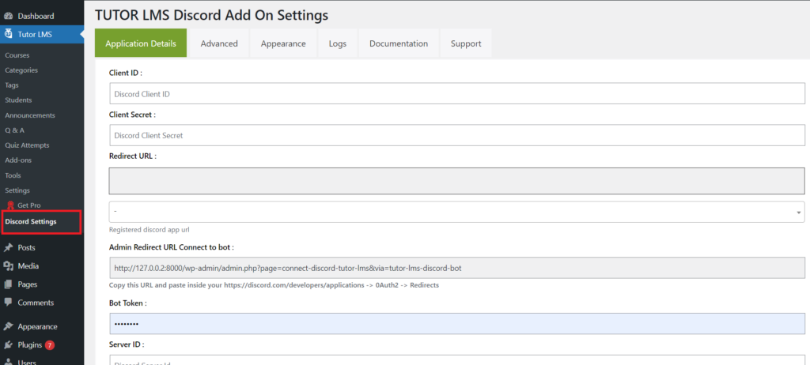Click the 'Bot Token :' label

pyautogui.click(x=127, y=303)
